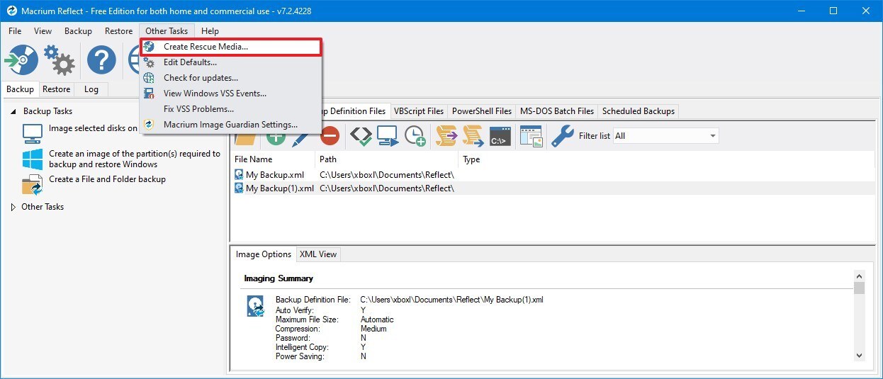
Task: Click the monitor icon for Image selected disks
Action: pyautogui.click(x=33, y=133)
